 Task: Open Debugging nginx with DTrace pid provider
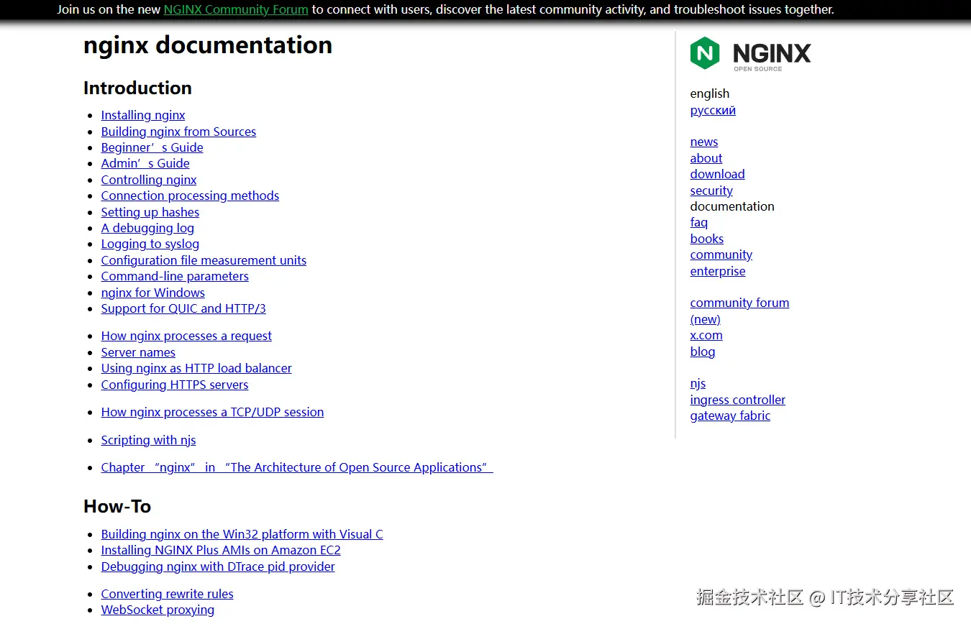point(218,566)
